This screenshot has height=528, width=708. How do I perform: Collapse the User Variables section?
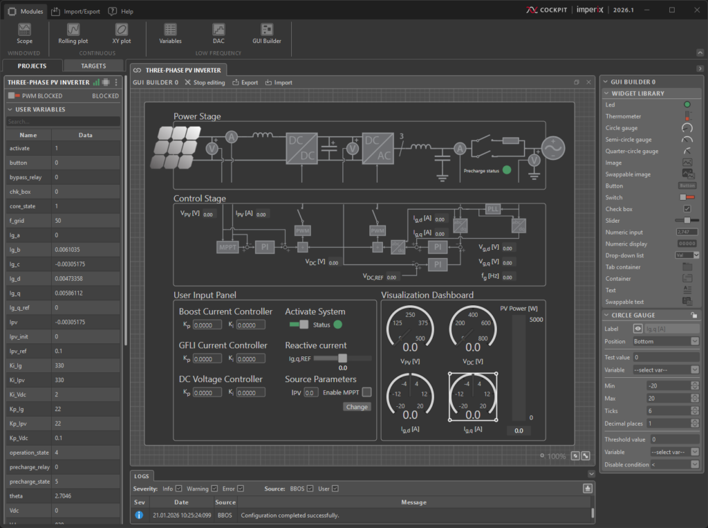[10, 109]
